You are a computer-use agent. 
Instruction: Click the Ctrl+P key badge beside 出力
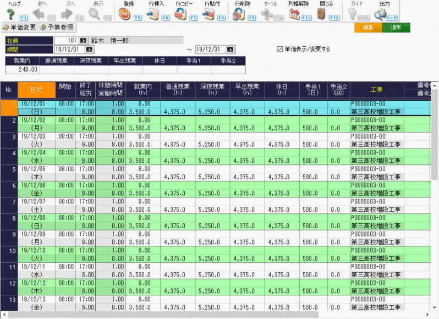(392, 18)
